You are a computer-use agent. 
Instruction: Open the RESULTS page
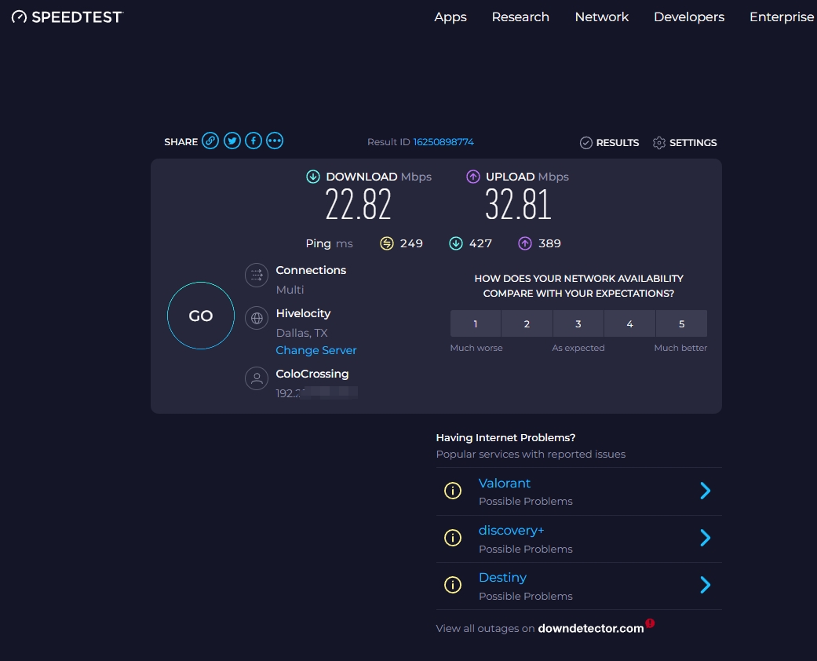618,143
